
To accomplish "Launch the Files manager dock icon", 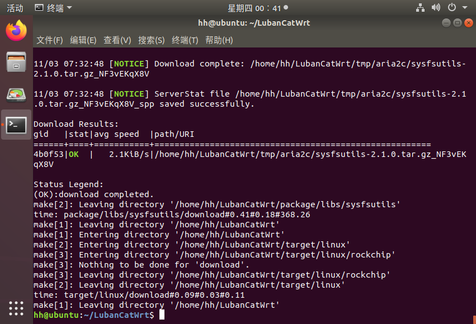I will pyautogui.click(x=16, y=62).
